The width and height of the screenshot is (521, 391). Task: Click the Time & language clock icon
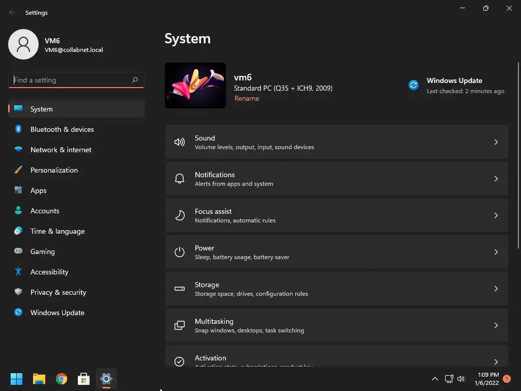pos(18,231)
